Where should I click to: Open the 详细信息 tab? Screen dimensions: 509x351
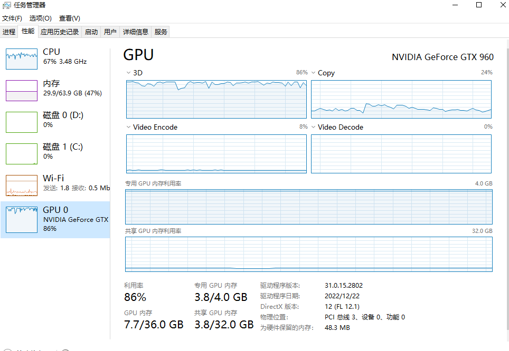pyautogui.click(x=136, y=32)
